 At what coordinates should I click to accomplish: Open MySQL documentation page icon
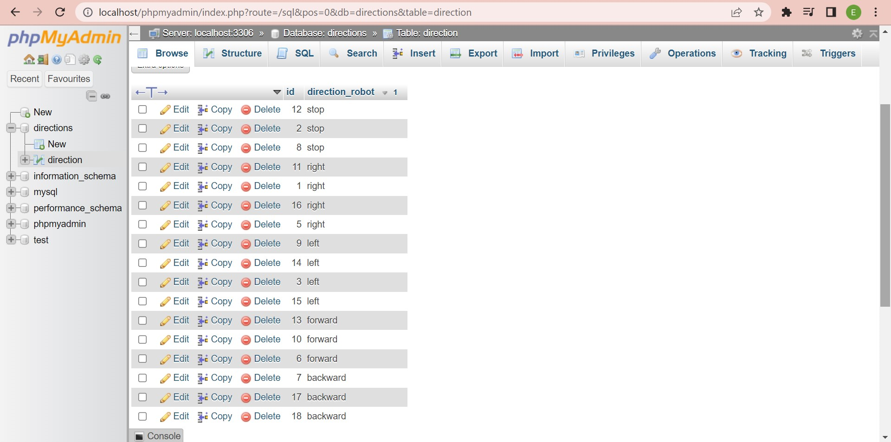click(x=70, y=60)
